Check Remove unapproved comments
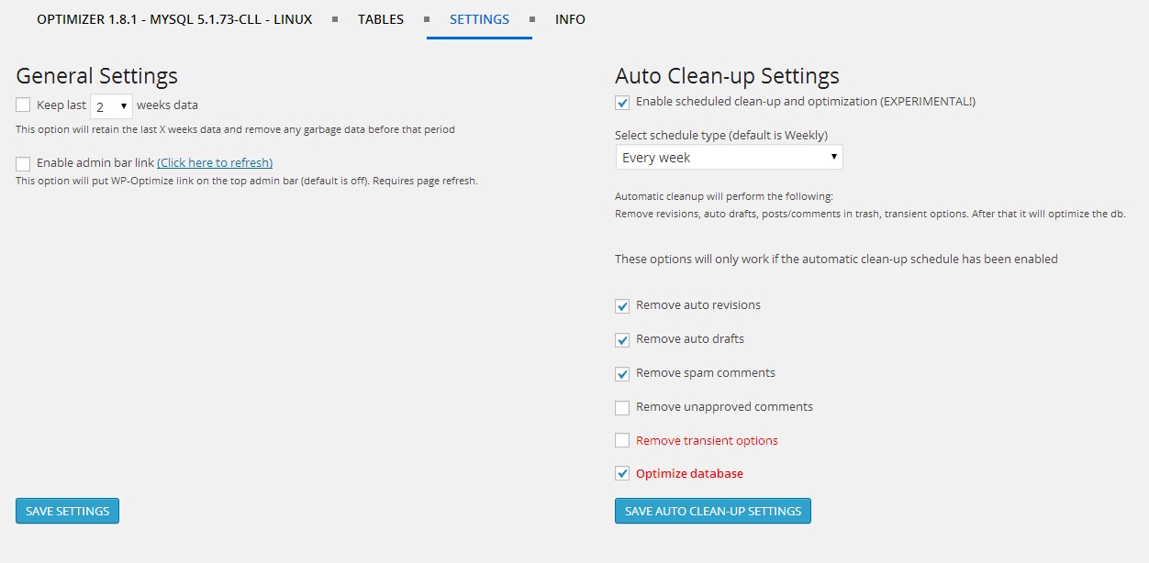 coord(622,408)
